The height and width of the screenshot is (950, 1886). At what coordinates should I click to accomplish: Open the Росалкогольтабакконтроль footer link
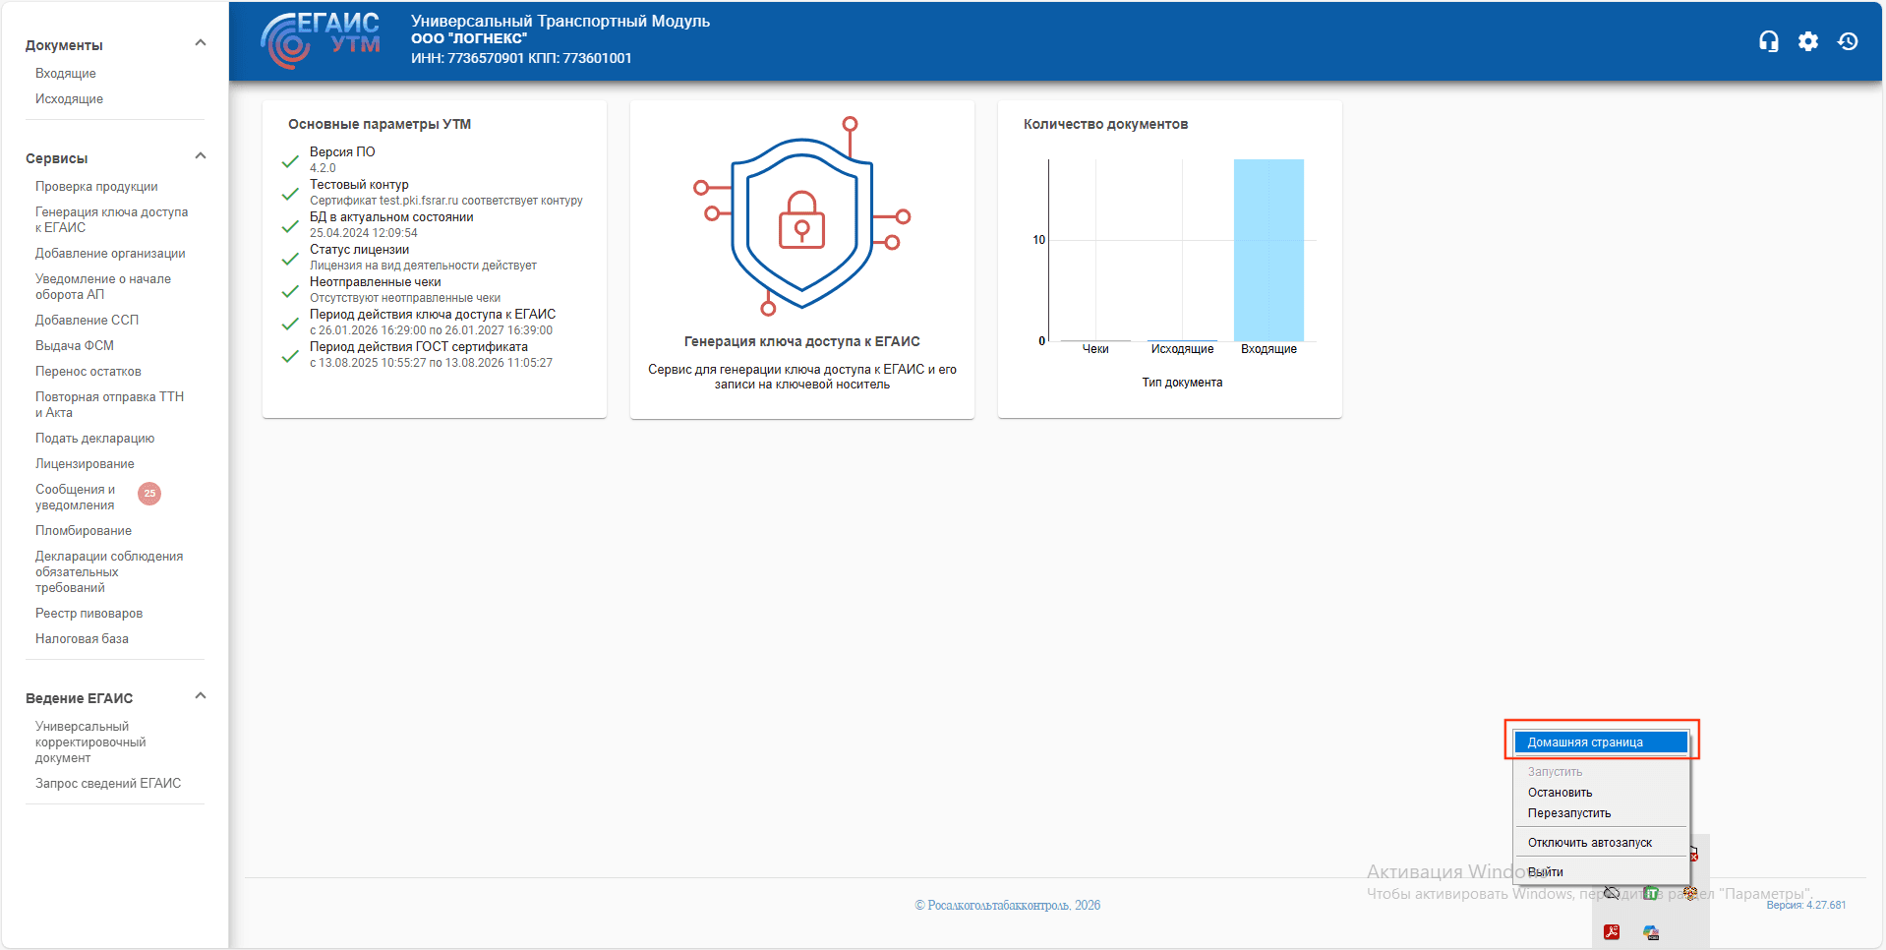click(1007, 906)
